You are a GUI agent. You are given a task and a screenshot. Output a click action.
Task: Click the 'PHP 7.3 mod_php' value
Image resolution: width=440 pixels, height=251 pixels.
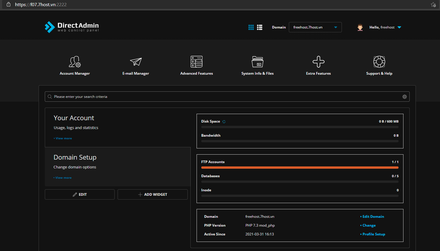(x=260, y=225)
